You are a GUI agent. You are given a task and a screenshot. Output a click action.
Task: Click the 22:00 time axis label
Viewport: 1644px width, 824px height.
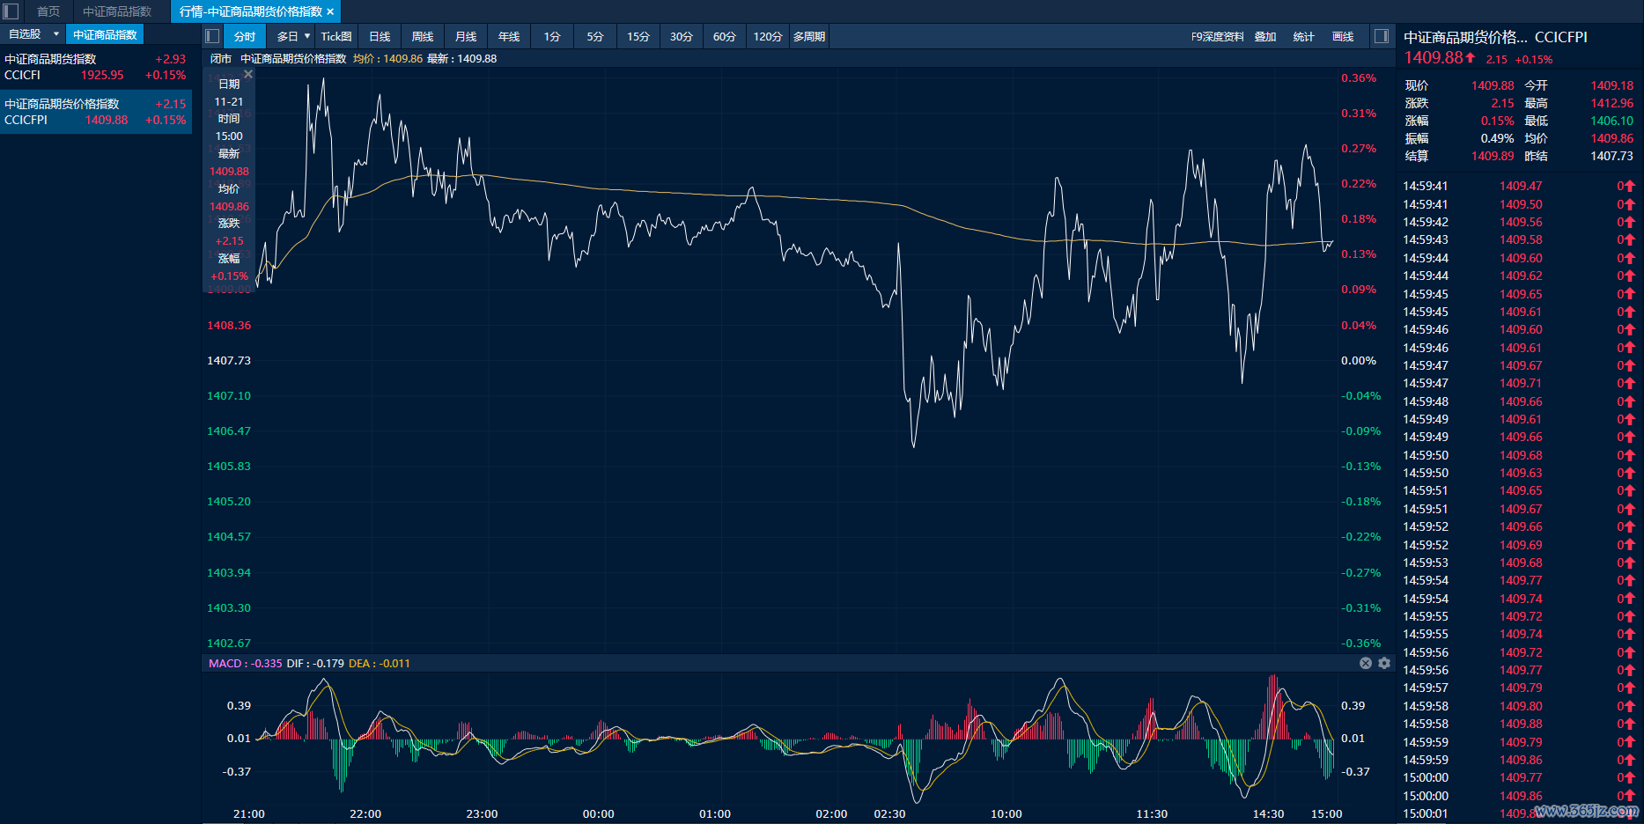[x=365, y=813]
